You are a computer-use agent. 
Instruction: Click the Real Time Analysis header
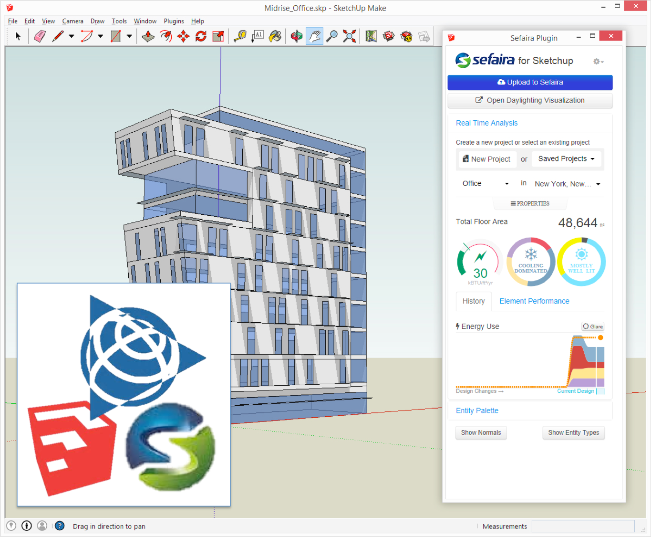coord(486,123)
